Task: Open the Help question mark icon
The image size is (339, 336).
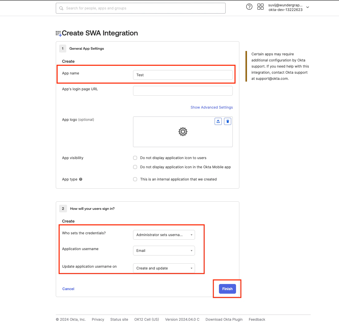Action: (249, 7)
